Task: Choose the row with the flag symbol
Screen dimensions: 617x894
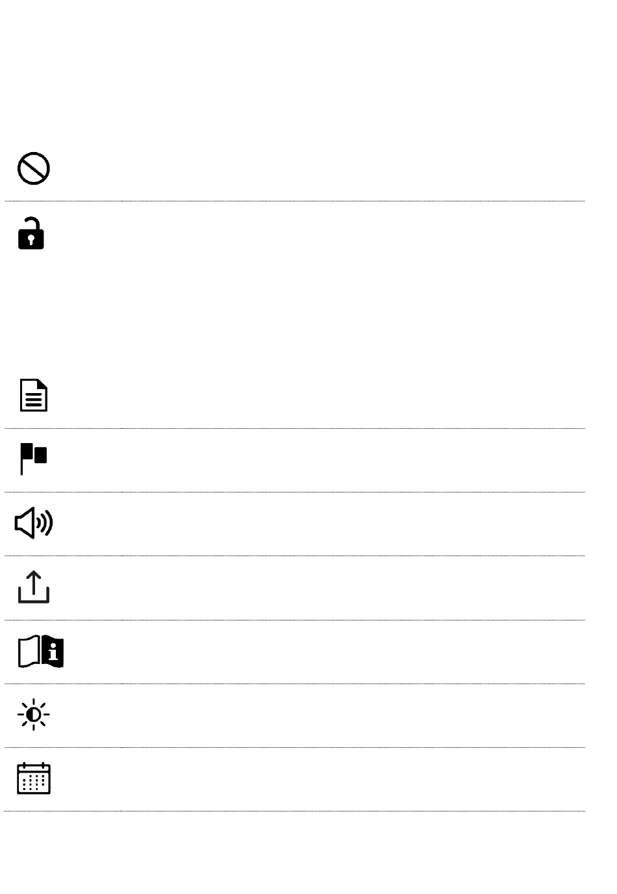Action: click(294, 460)
